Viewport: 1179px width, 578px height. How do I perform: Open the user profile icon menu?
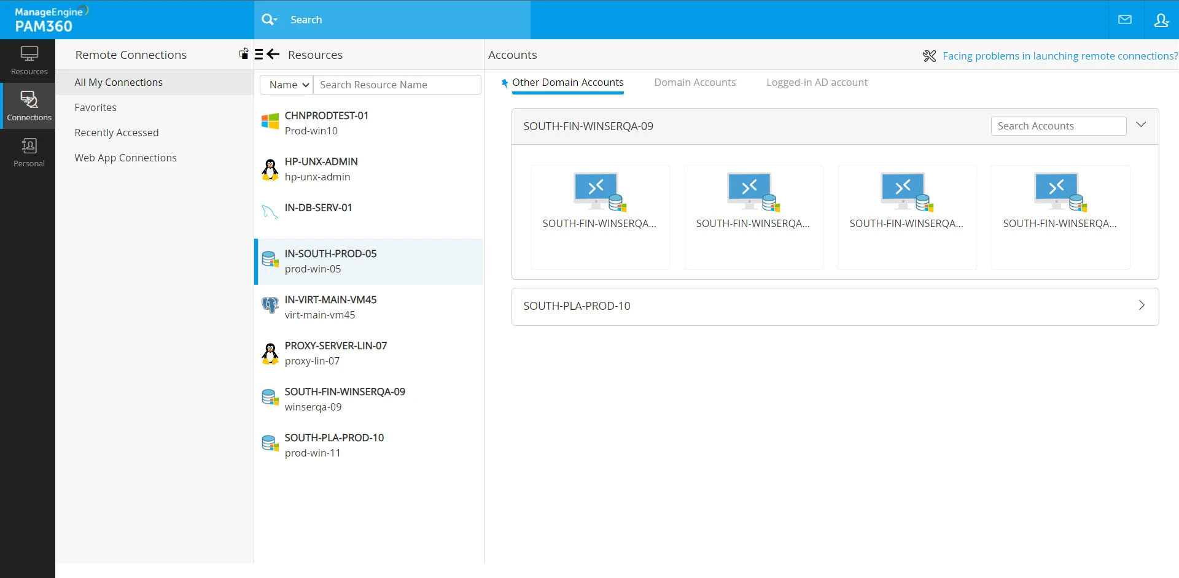click(1161, 20)
